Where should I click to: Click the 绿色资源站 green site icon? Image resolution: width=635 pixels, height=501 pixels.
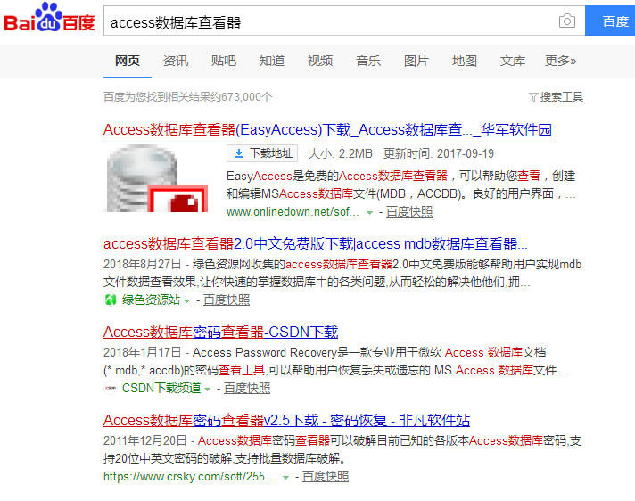tap(111, 300)
